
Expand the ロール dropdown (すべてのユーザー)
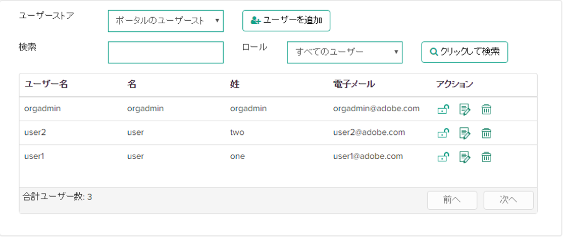coord(344,52)
